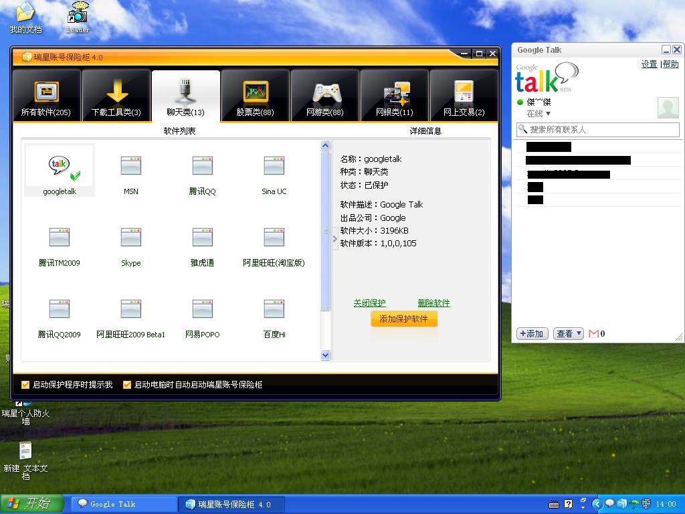Switch to 网游类(88) tab
Screen dimensions: 685x514
(325, 95)
